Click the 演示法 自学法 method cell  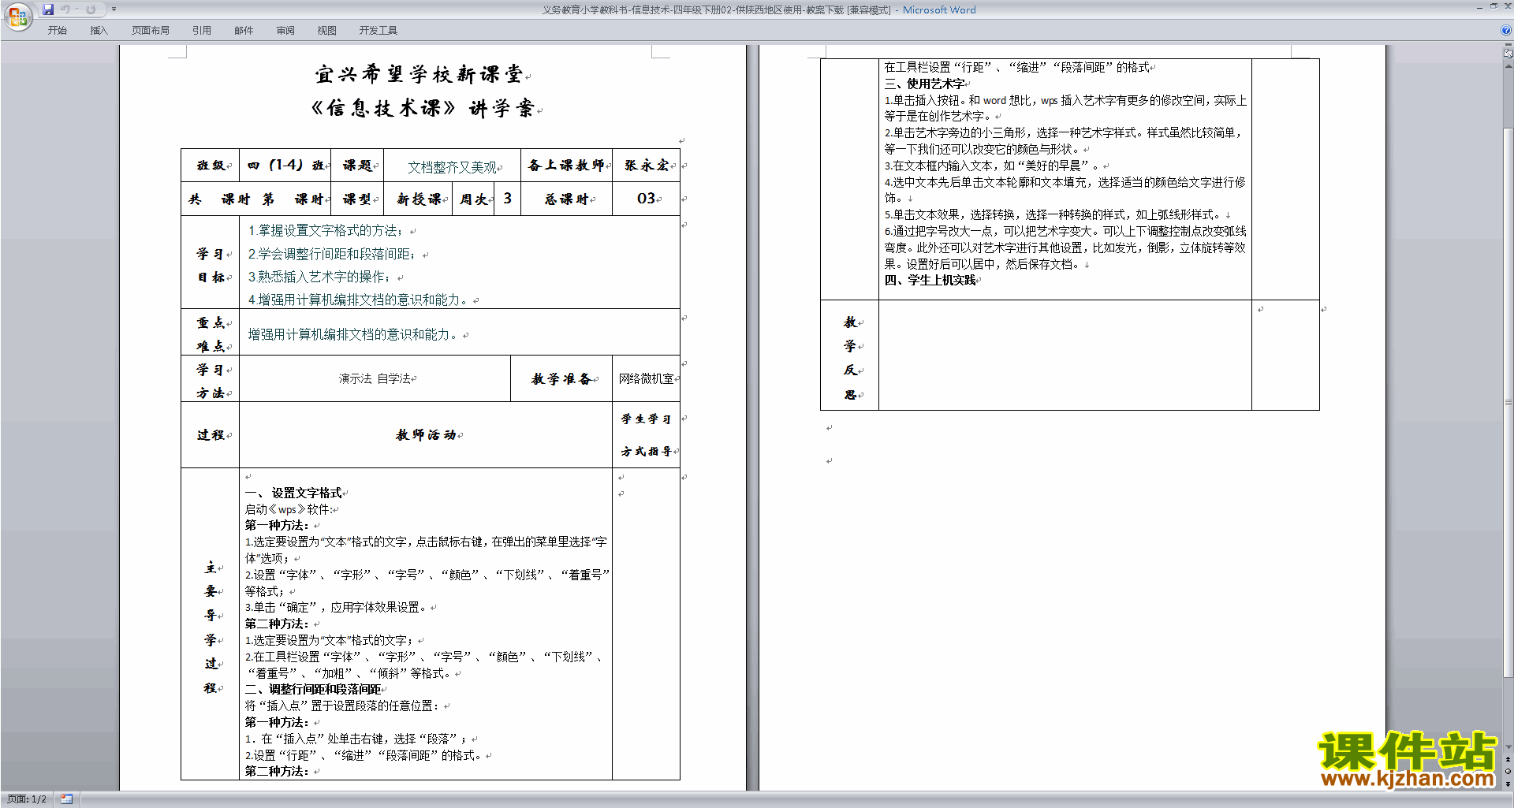tap(375, 378)
